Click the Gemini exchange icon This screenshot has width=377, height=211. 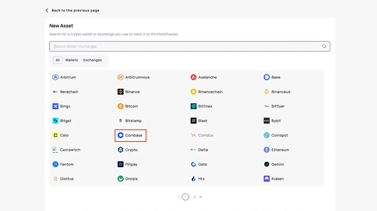click(267, 164)
